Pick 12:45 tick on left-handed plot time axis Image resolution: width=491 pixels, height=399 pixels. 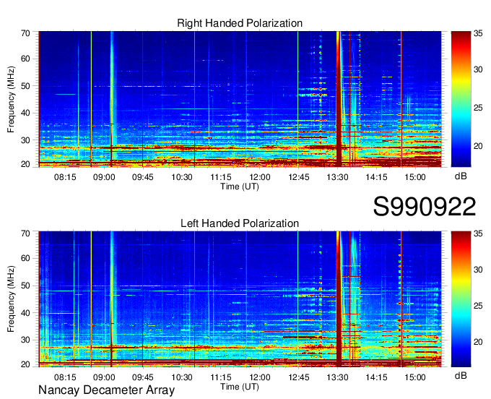pyautogui.click(x=299, y=377)
